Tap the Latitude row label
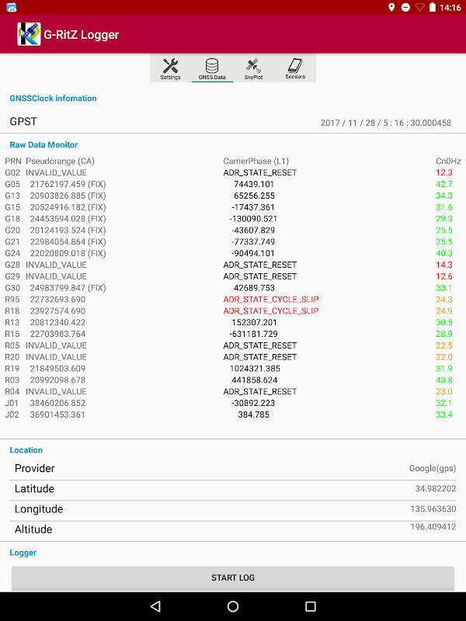The image size is (466, 621). point(34,489)
